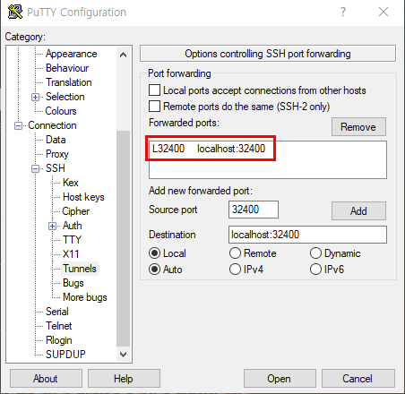This screenshot has height=394, width=405.
Task: Open the Bugs category
Action: click(73, 283)
